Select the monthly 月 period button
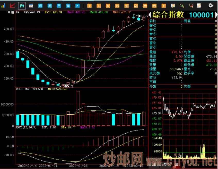Image resolution: width=218 pixels, height=169 pixels. 59,5
